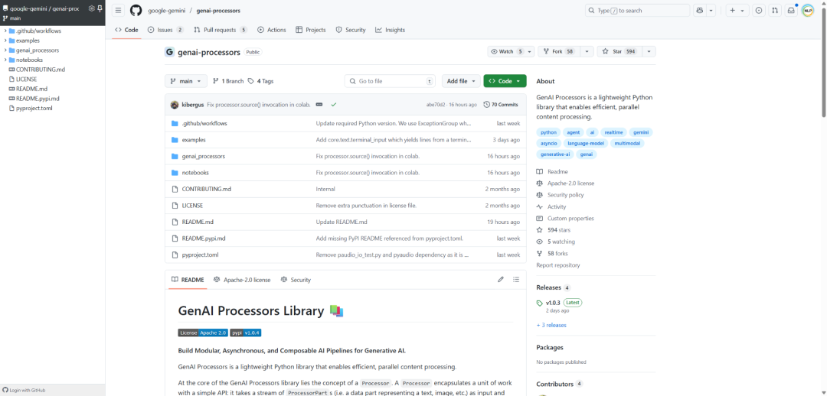
Task: Click file icon of pyproject.toml row
Action: tap(175, 255)
